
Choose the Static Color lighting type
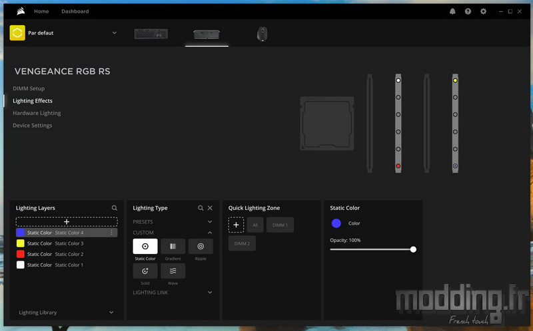(x=145, y=246)
